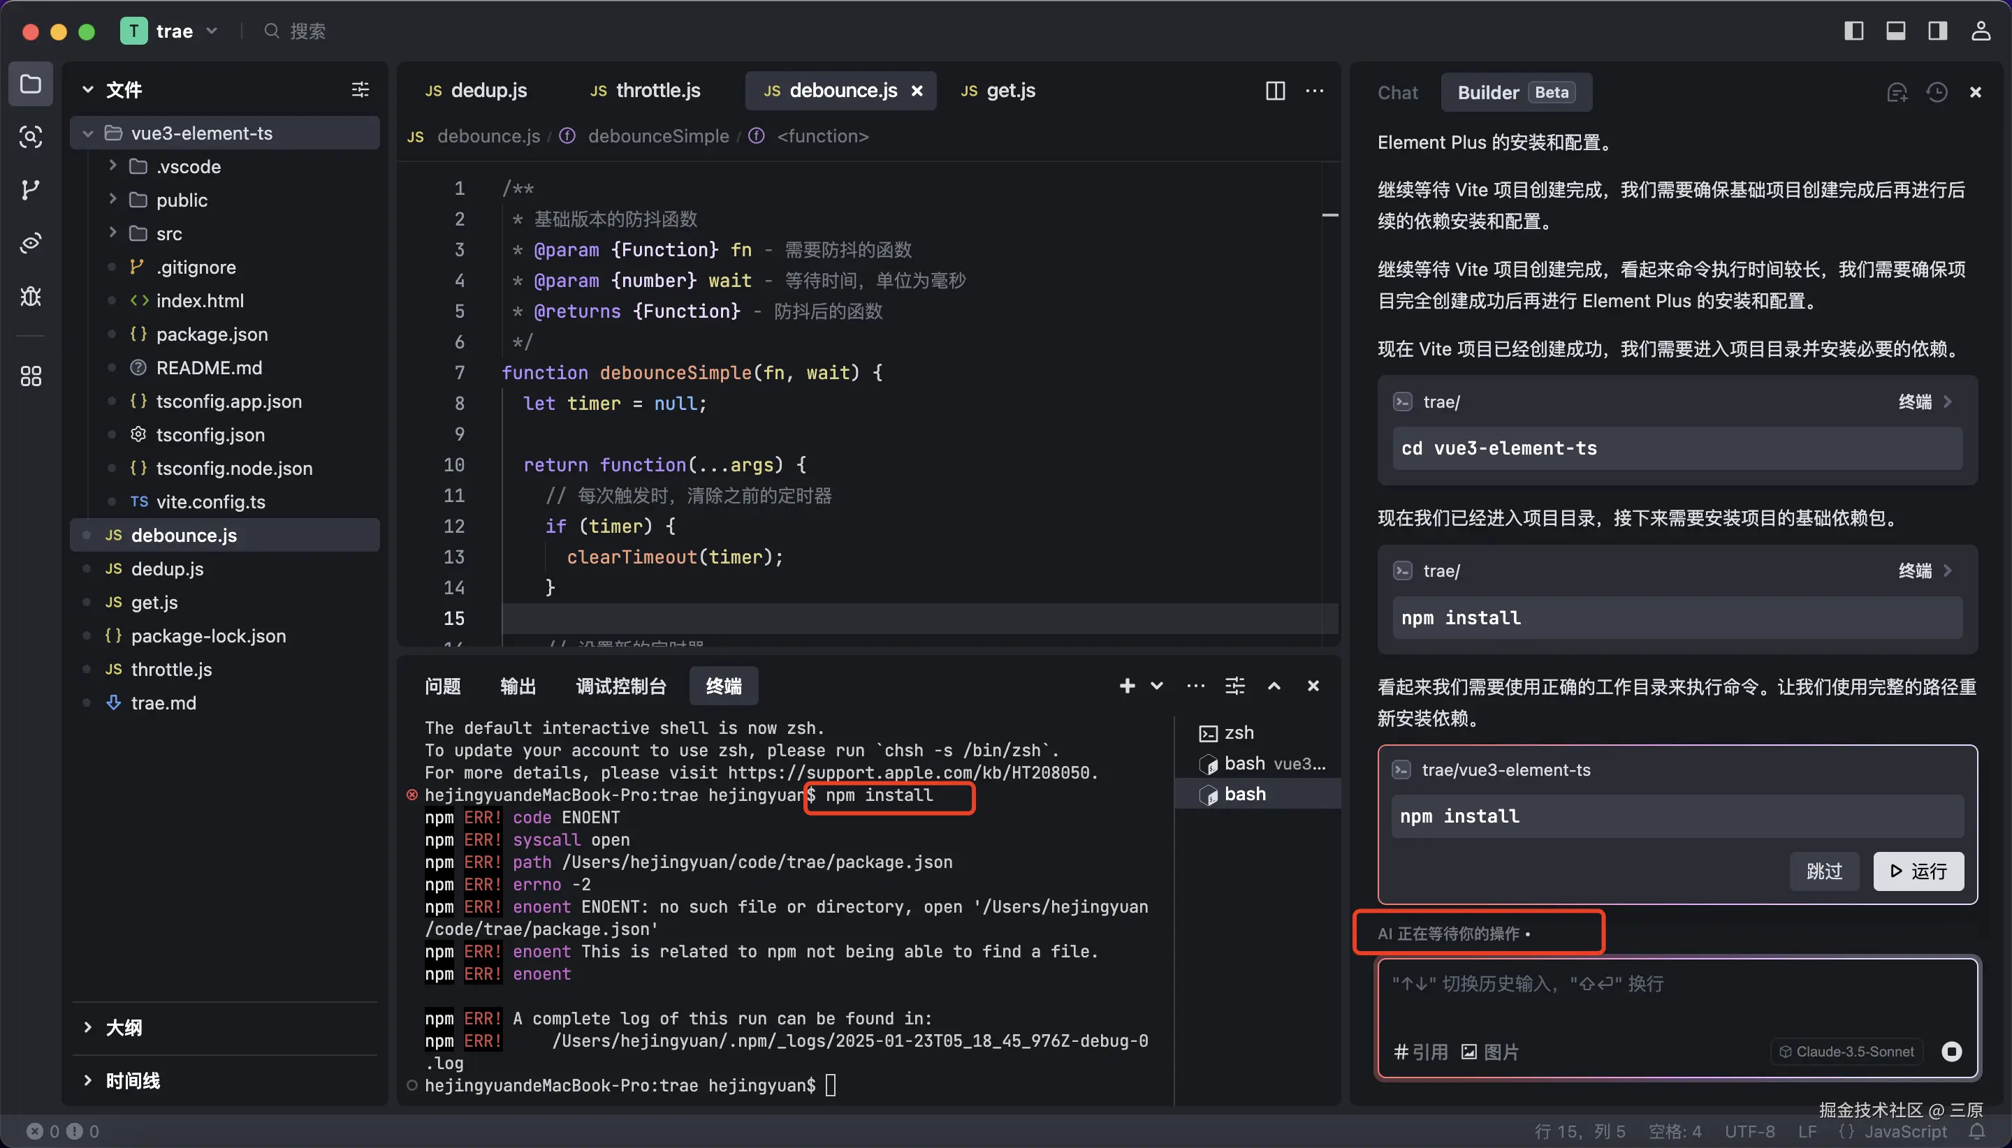Click the 跳过 skip button
2012x1148 pixels.
pyautogui.click(x=1823, y=871)
